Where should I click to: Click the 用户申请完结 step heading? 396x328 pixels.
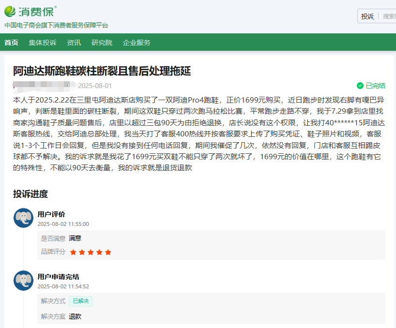59,277
